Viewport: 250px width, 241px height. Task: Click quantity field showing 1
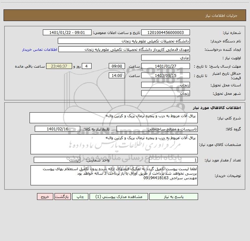173,160
